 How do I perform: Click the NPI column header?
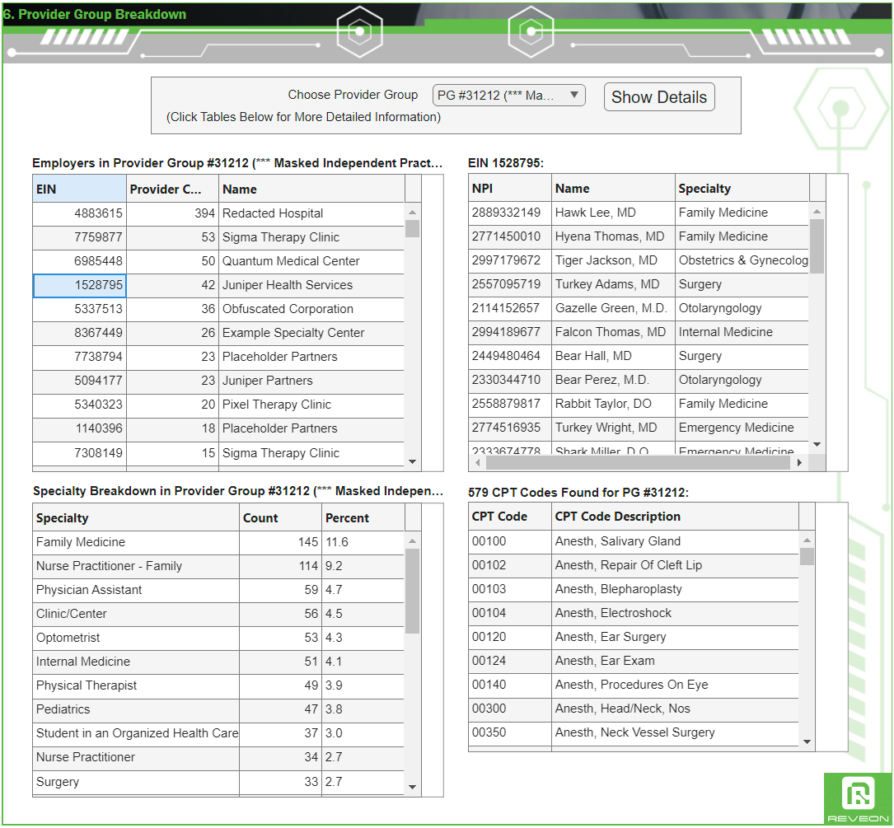coord(508,187)
